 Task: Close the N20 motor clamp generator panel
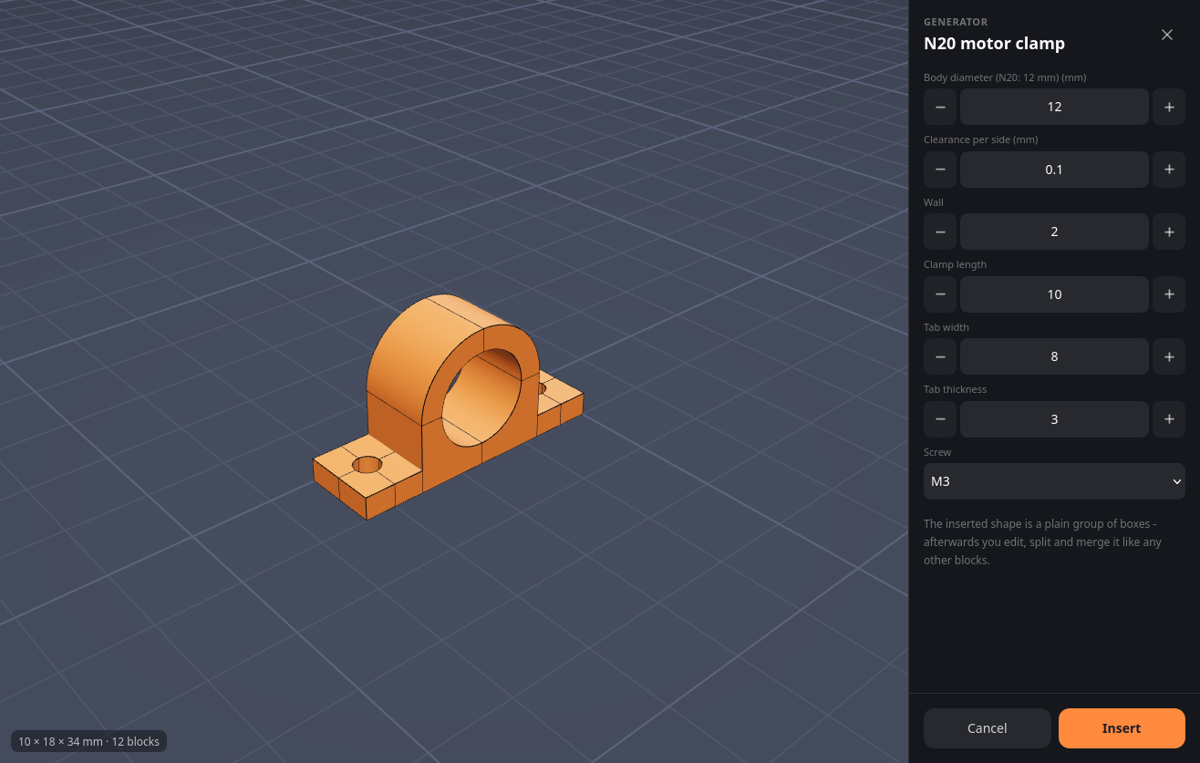(1167, 35)
